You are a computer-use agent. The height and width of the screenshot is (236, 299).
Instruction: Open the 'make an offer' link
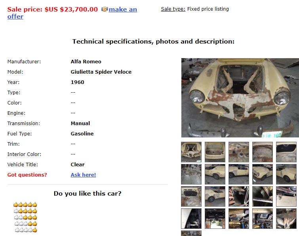(x=72, y=13)
